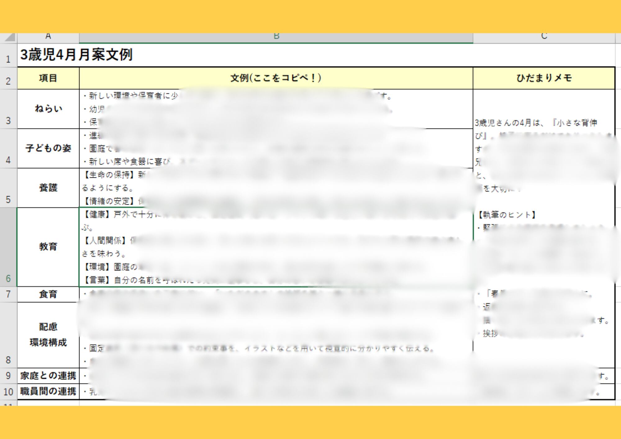Image resolution: width=621 pixels, height=439 pixels.
Task: Select row 3 header
Action: pyautogui.click(x=8, y=109)
